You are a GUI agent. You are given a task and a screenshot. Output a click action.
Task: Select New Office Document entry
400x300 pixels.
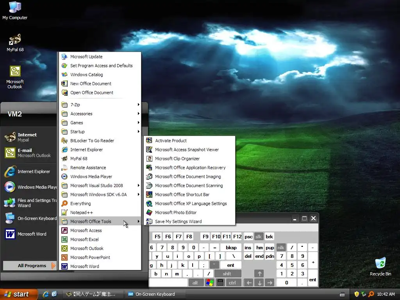tap(100, 84)
